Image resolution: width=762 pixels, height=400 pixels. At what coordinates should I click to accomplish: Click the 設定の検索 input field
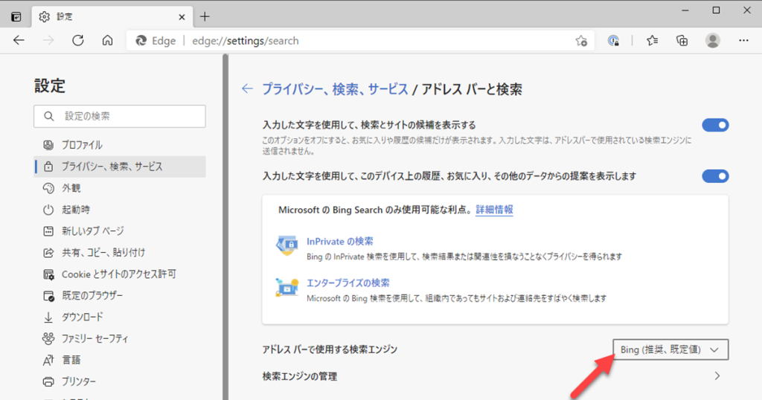(x=120, y=116)
